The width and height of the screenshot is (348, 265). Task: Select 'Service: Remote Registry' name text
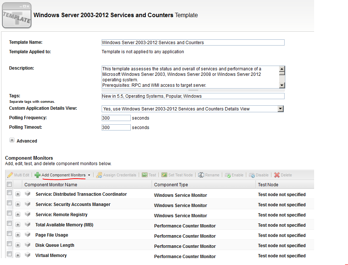(62, 215)
